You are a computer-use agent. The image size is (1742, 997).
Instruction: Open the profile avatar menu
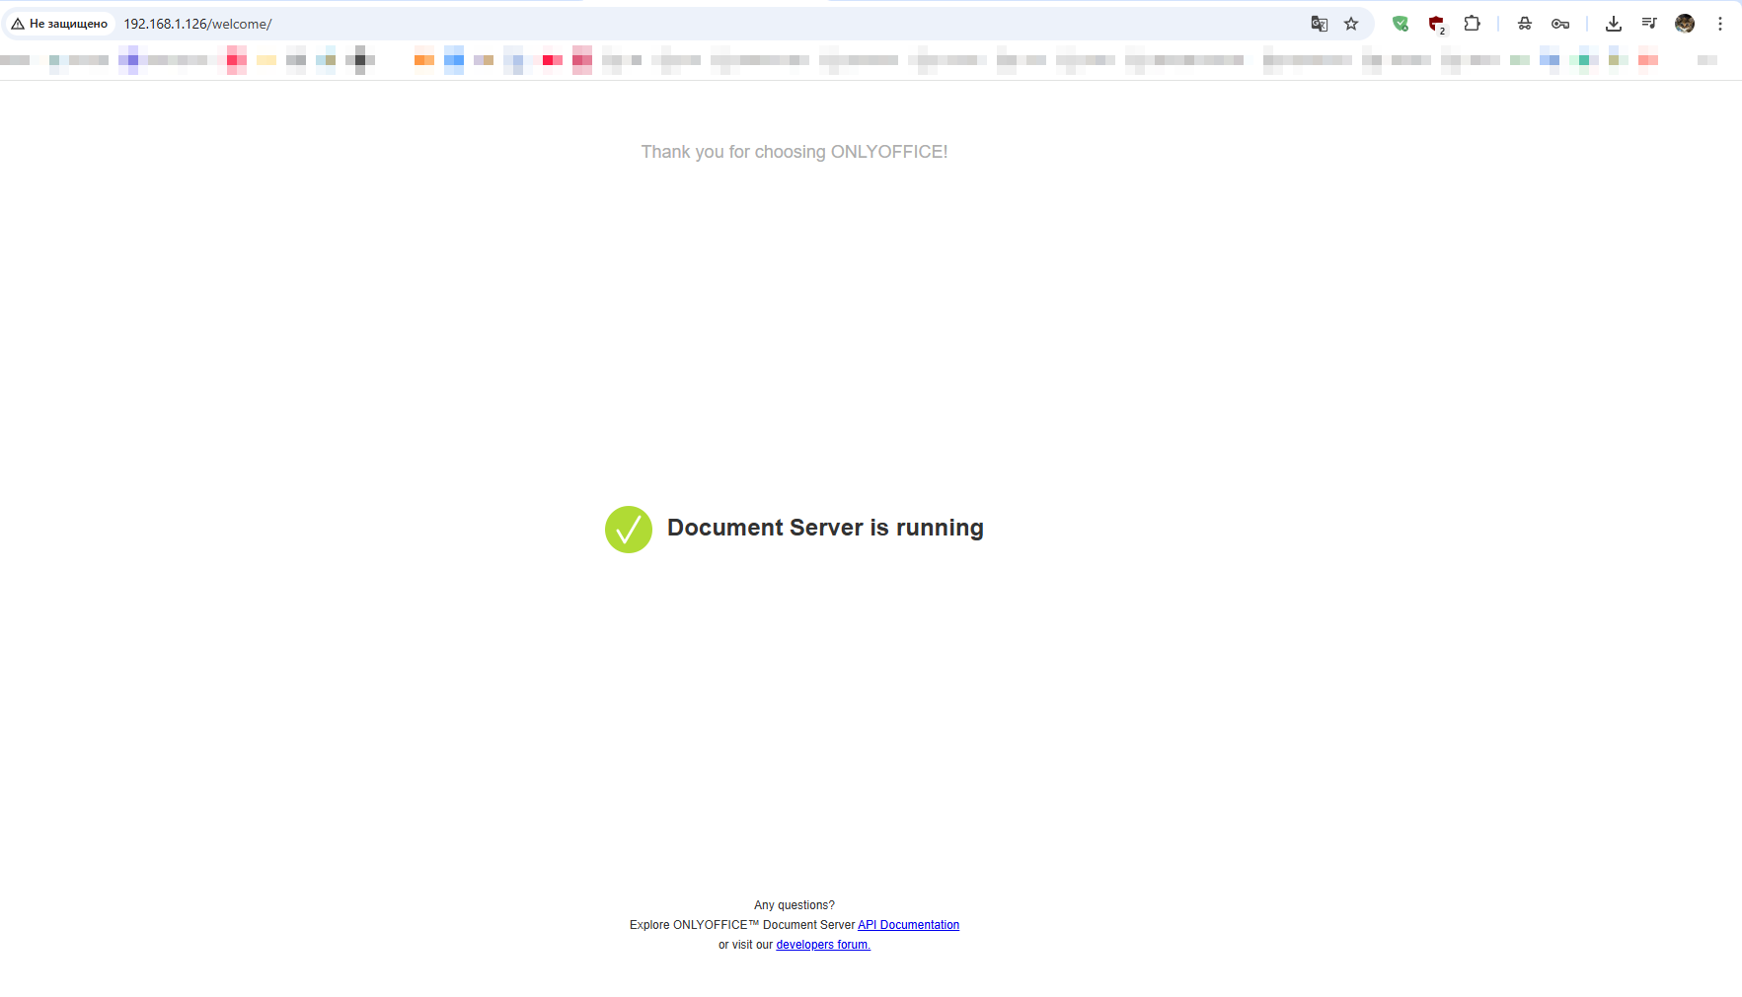1685,24
